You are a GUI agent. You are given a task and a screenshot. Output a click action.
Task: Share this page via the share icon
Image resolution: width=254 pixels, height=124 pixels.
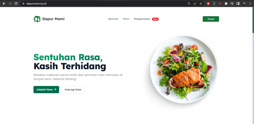[x=195, y=4]
